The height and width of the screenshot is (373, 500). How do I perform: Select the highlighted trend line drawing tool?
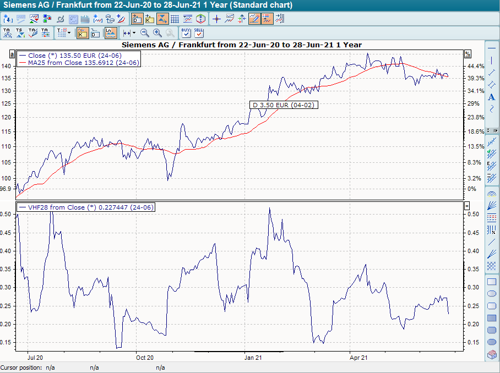pyautogui.click(x=254, y=18)
